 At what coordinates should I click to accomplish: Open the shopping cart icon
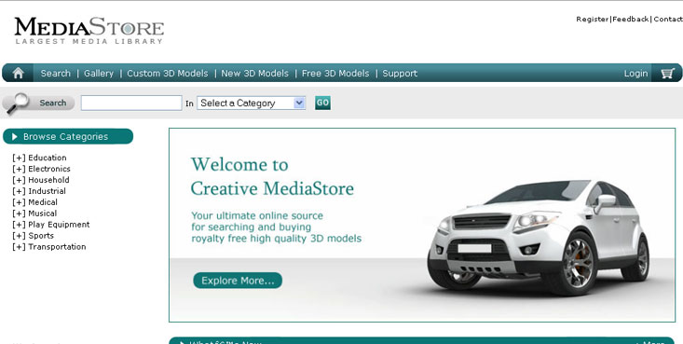(x=667, y=73)
